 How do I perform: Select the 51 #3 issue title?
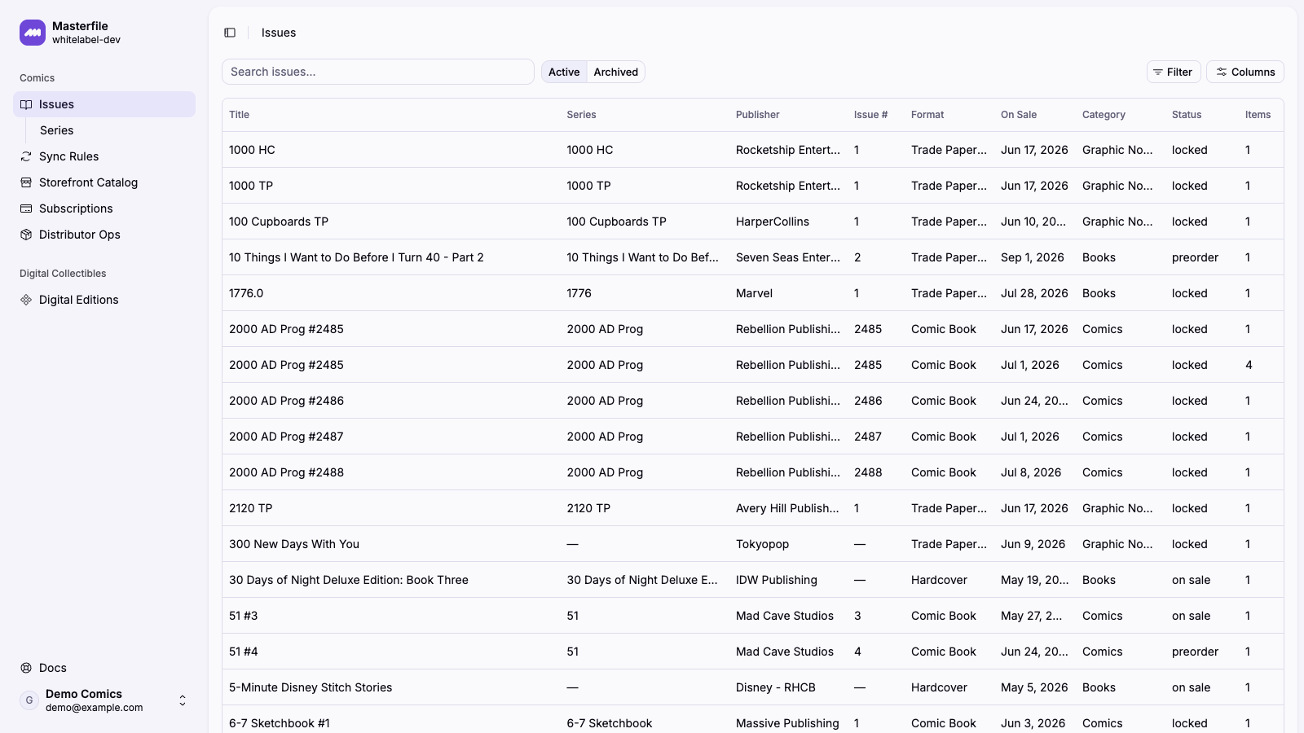(x=243, y=616)
